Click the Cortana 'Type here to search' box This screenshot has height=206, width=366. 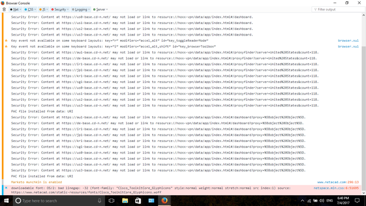58,201
